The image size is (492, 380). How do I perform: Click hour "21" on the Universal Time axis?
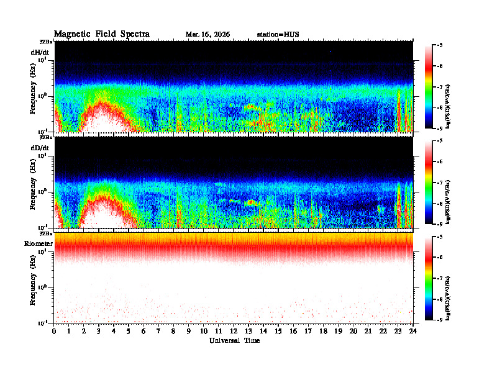[x=368, y=331]
